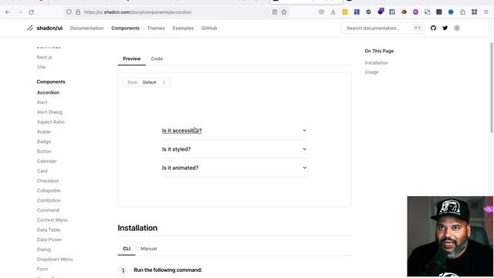Click the Search documentation field
This screenshot has width=494, height=278.
[x=383, y=28]
